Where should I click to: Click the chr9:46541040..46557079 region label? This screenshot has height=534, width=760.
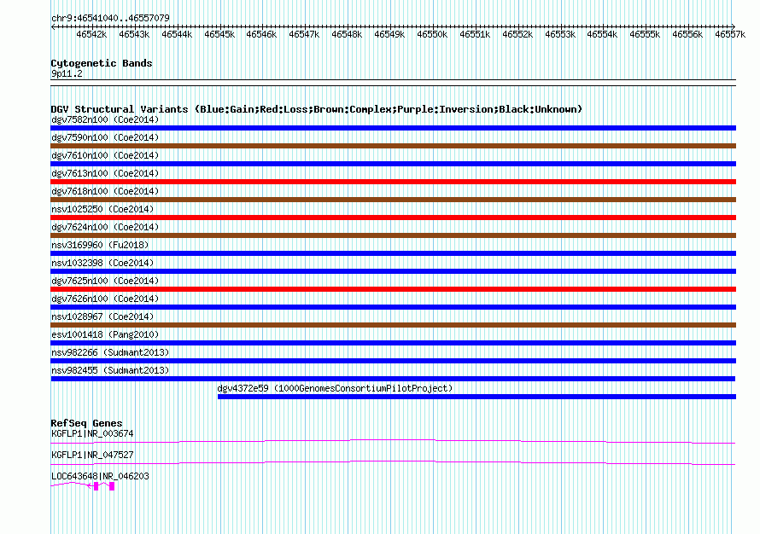point(110,18)
